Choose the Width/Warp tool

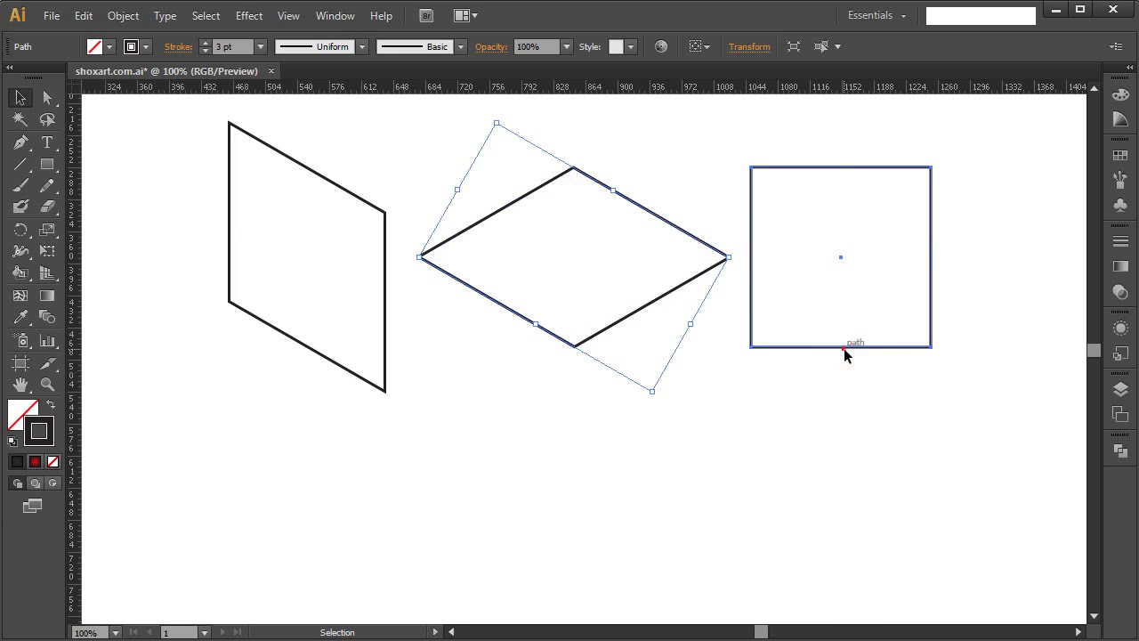pyautogui.click(x=20, y=251)
